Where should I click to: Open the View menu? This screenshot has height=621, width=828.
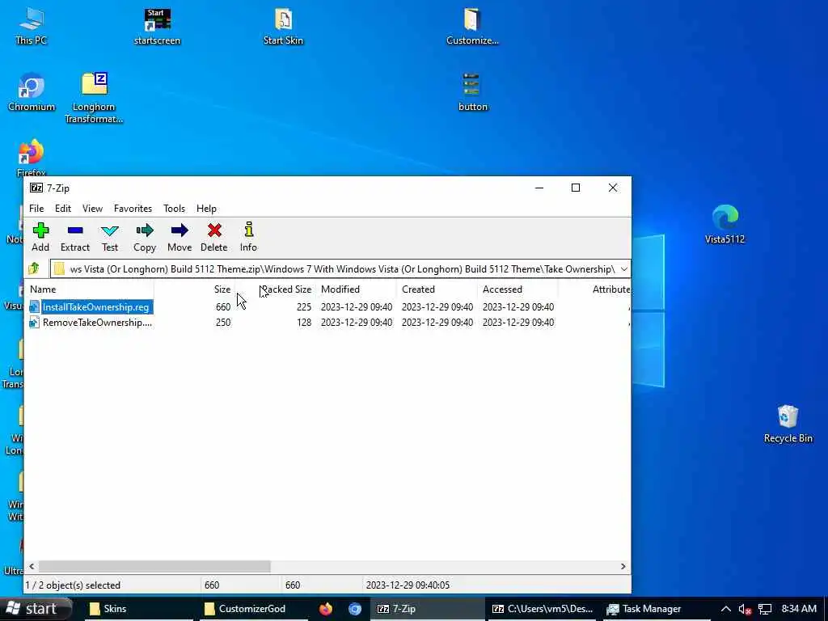[92, 209]
